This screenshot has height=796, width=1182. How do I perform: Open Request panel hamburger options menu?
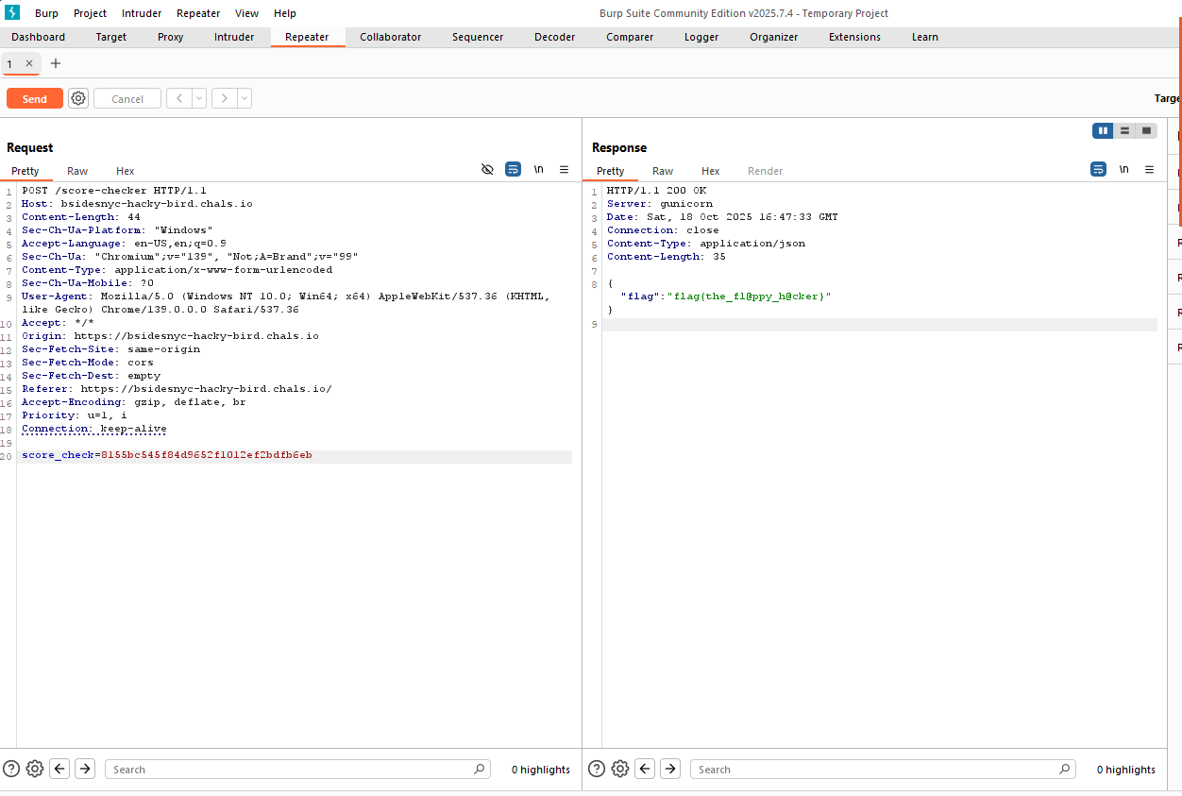click(564, 170)
